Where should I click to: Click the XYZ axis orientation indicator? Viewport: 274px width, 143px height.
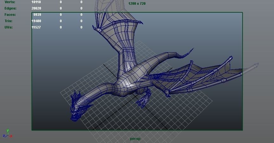pyautogui.click(x=8, y=134)
